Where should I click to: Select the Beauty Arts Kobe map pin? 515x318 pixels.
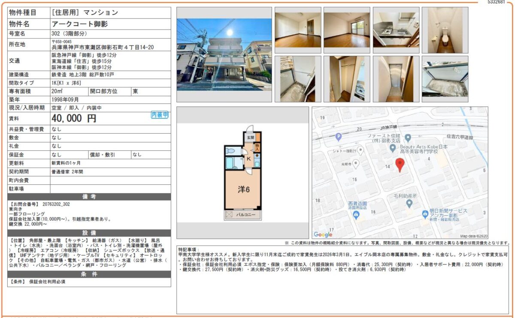392,148
